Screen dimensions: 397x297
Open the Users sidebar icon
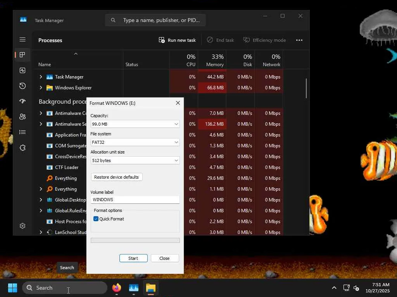[22, 117]
